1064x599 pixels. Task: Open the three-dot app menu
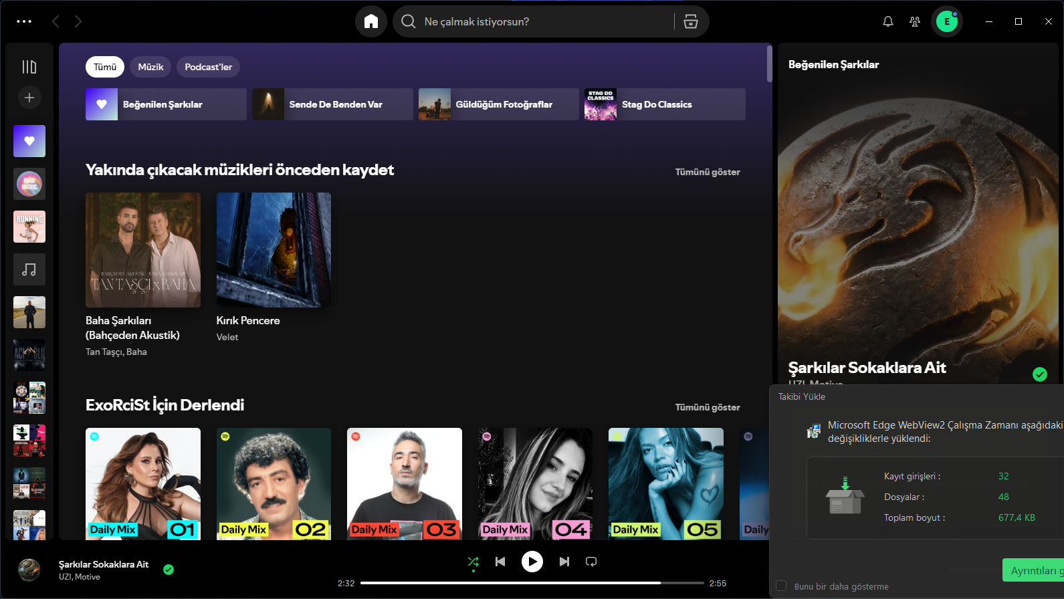(x=24, y=21)
